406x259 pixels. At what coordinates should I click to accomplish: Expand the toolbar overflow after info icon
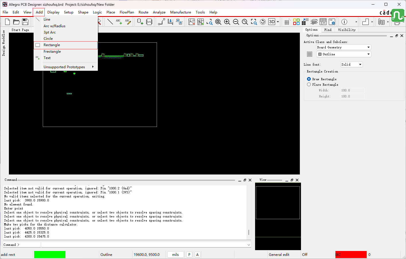356,22
